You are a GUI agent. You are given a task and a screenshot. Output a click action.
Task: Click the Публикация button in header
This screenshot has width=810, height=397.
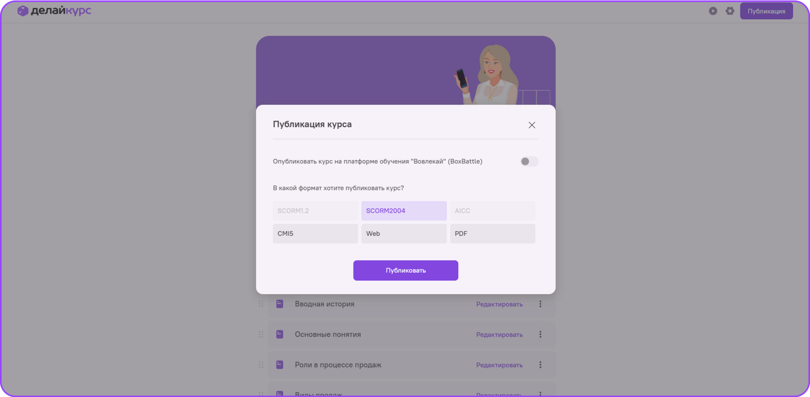(x=766, y=11)
